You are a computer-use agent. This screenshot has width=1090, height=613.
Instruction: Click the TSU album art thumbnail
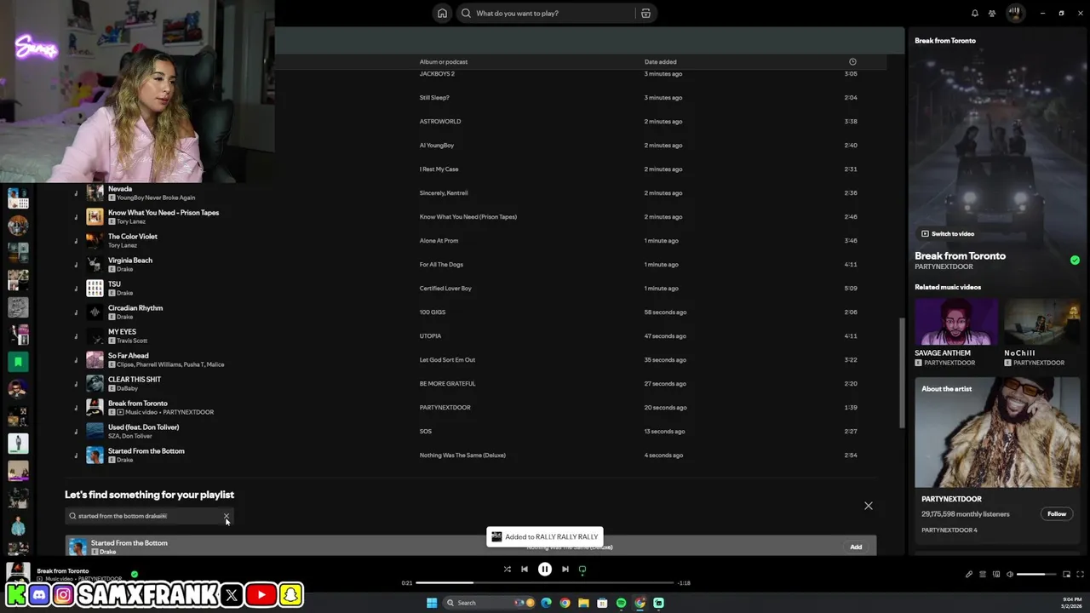95,288
